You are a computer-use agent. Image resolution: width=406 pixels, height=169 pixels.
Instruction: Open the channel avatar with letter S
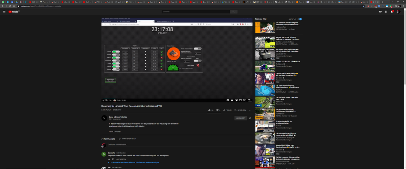click(104, 118)
